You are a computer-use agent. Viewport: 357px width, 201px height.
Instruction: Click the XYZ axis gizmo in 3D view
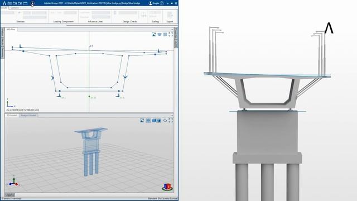(x=13, y=181)
